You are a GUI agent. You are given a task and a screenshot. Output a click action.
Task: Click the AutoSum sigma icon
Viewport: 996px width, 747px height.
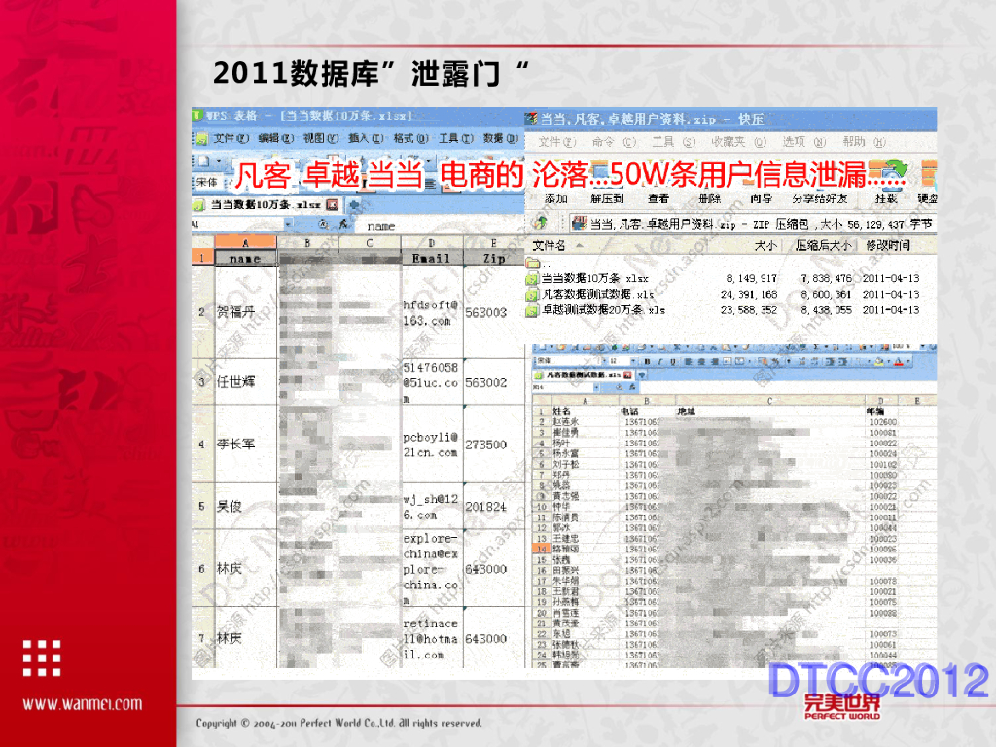coord(816,347)
